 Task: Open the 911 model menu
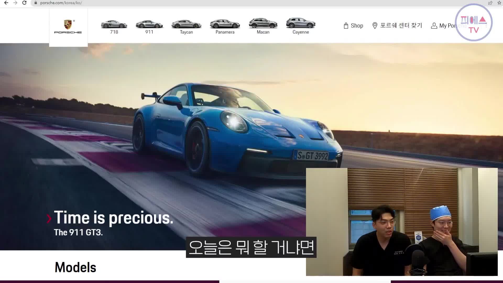[x=149, y=27]
